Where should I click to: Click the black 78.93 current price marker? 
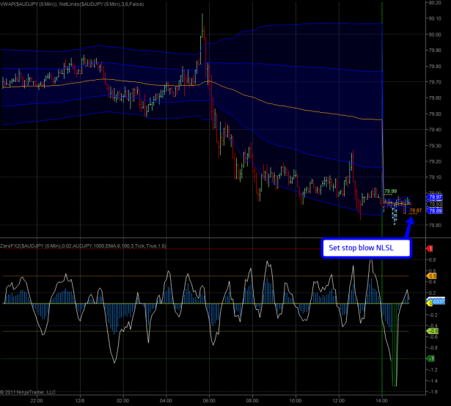click(435, 204)
